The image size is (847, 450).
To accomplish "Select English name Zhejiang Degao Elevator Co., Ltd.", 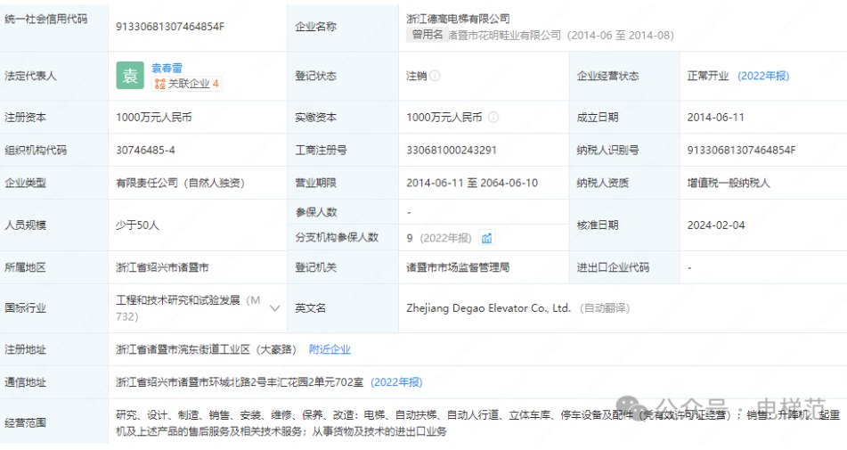I will click(488, 308).
